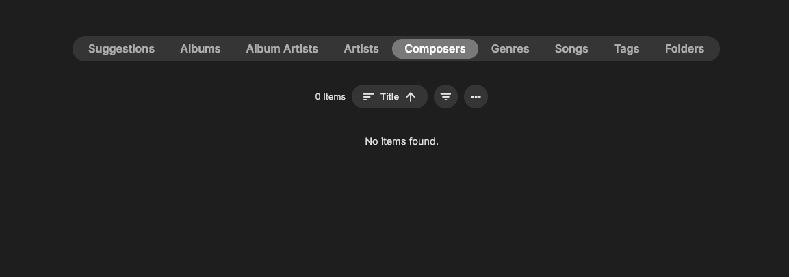Click the sort lines icon beside Title

pos(368,97)
